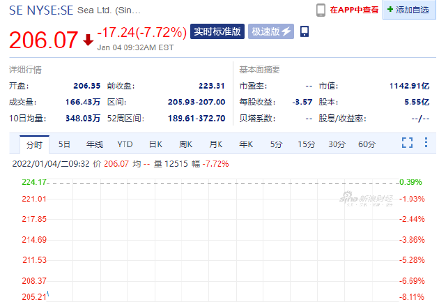Click the 52周区间 value 189.61-372.70
The height and width of the screenshot is (302, 439).
pyautogui.click(x=197, y=119)
